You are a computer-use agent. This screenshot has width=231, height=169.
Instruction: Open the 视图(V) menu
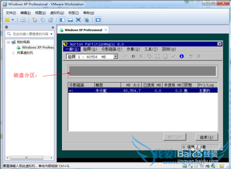(x=40, y=13)
